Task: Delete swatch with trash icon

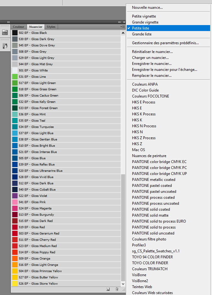Action: (117, 289)
